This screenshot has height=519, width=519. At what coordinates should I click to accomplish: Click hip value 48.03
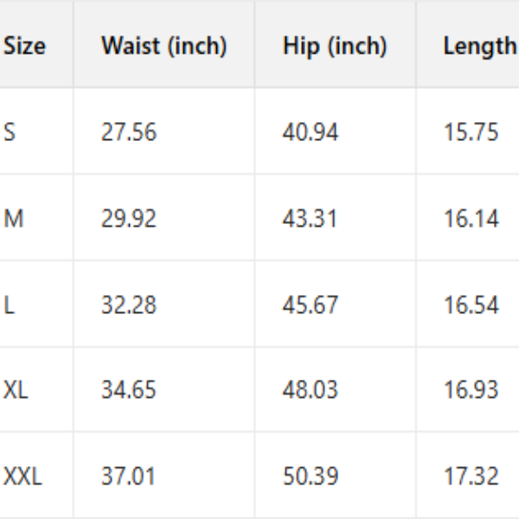coord(310,390)
